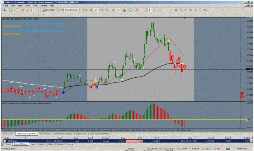Click the terminal panel scroll-up arrow
The height and width of the screenshot is (151, 254).
click(251, 138)
